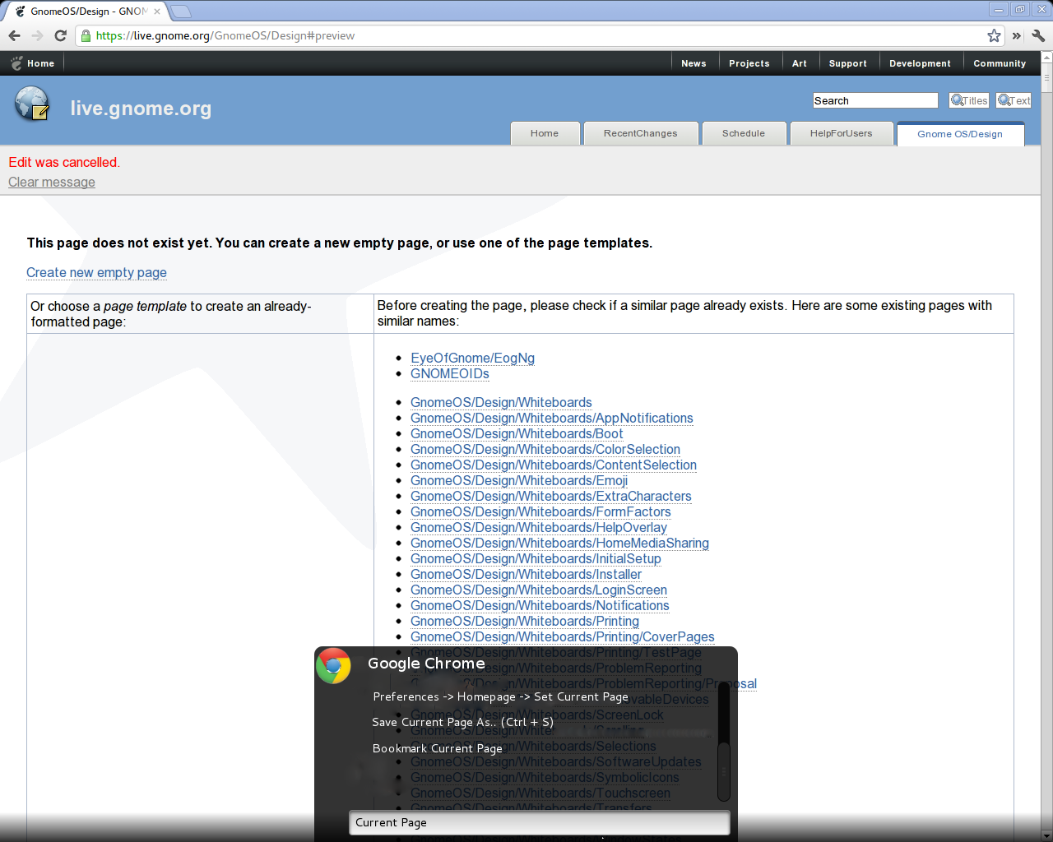Open Whiteboards/Printing link

(x=525, y=622)
